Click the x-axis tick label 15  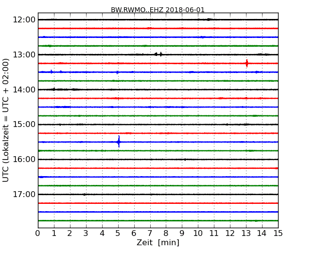point(278,233)
